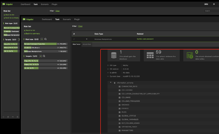Click Search field in back window
The width and height of the screenshot is (219, 134).
coord(211,11)
